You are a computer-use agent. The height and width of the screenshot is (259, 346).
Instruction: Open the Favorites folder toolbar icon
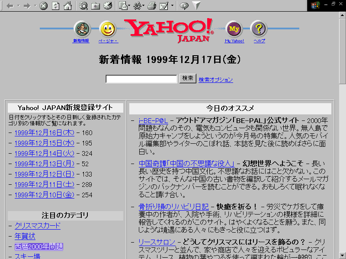95,6
